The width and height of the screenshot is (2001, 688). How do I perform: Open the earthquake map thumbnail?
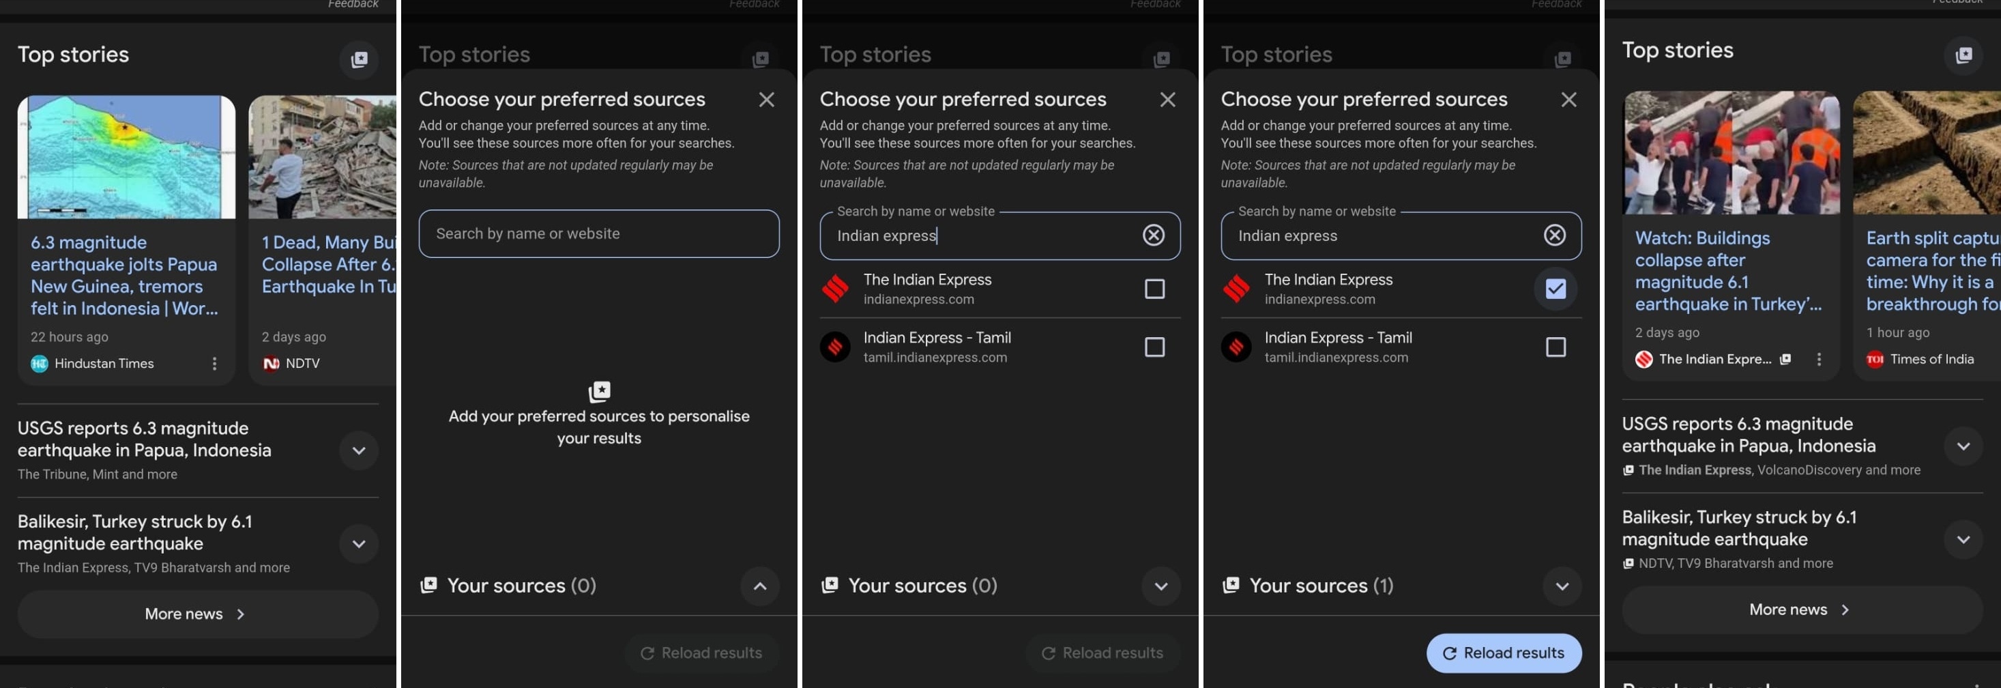[x=127, y=157]
